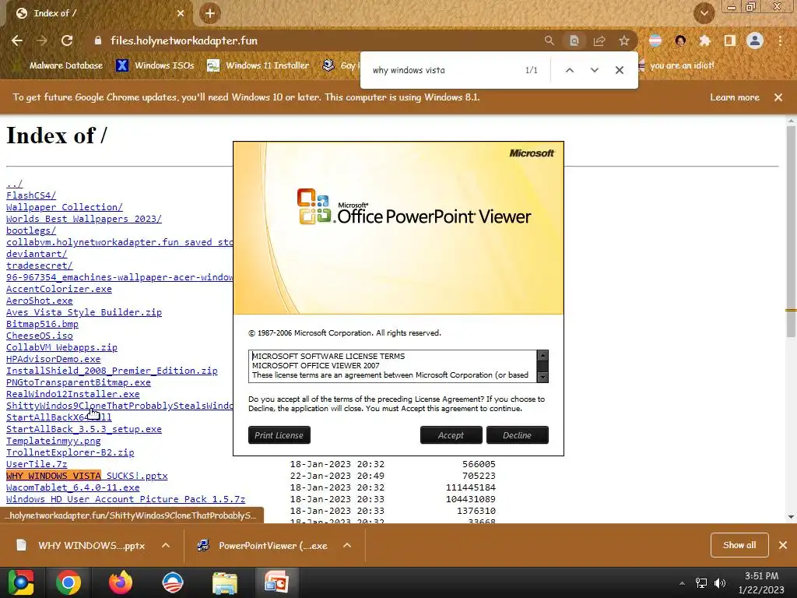797x598 pixels.
Task: Download TrollnetExplorer-B2.zip
Action: 70,452
